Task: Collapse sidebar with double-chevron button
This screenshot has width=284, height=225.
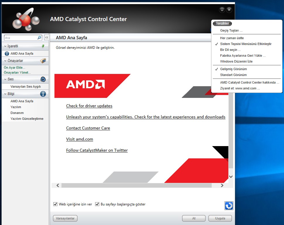Action: (x=47, y=37)
